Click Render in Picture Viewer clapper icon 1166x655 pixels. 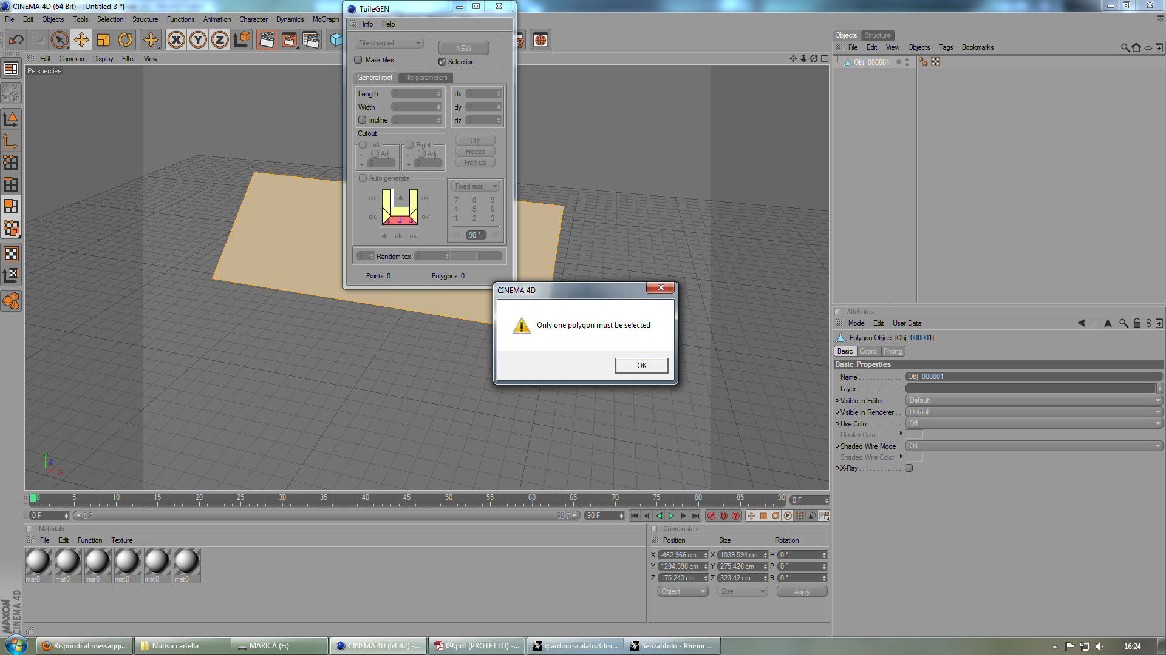pos(288,40)
